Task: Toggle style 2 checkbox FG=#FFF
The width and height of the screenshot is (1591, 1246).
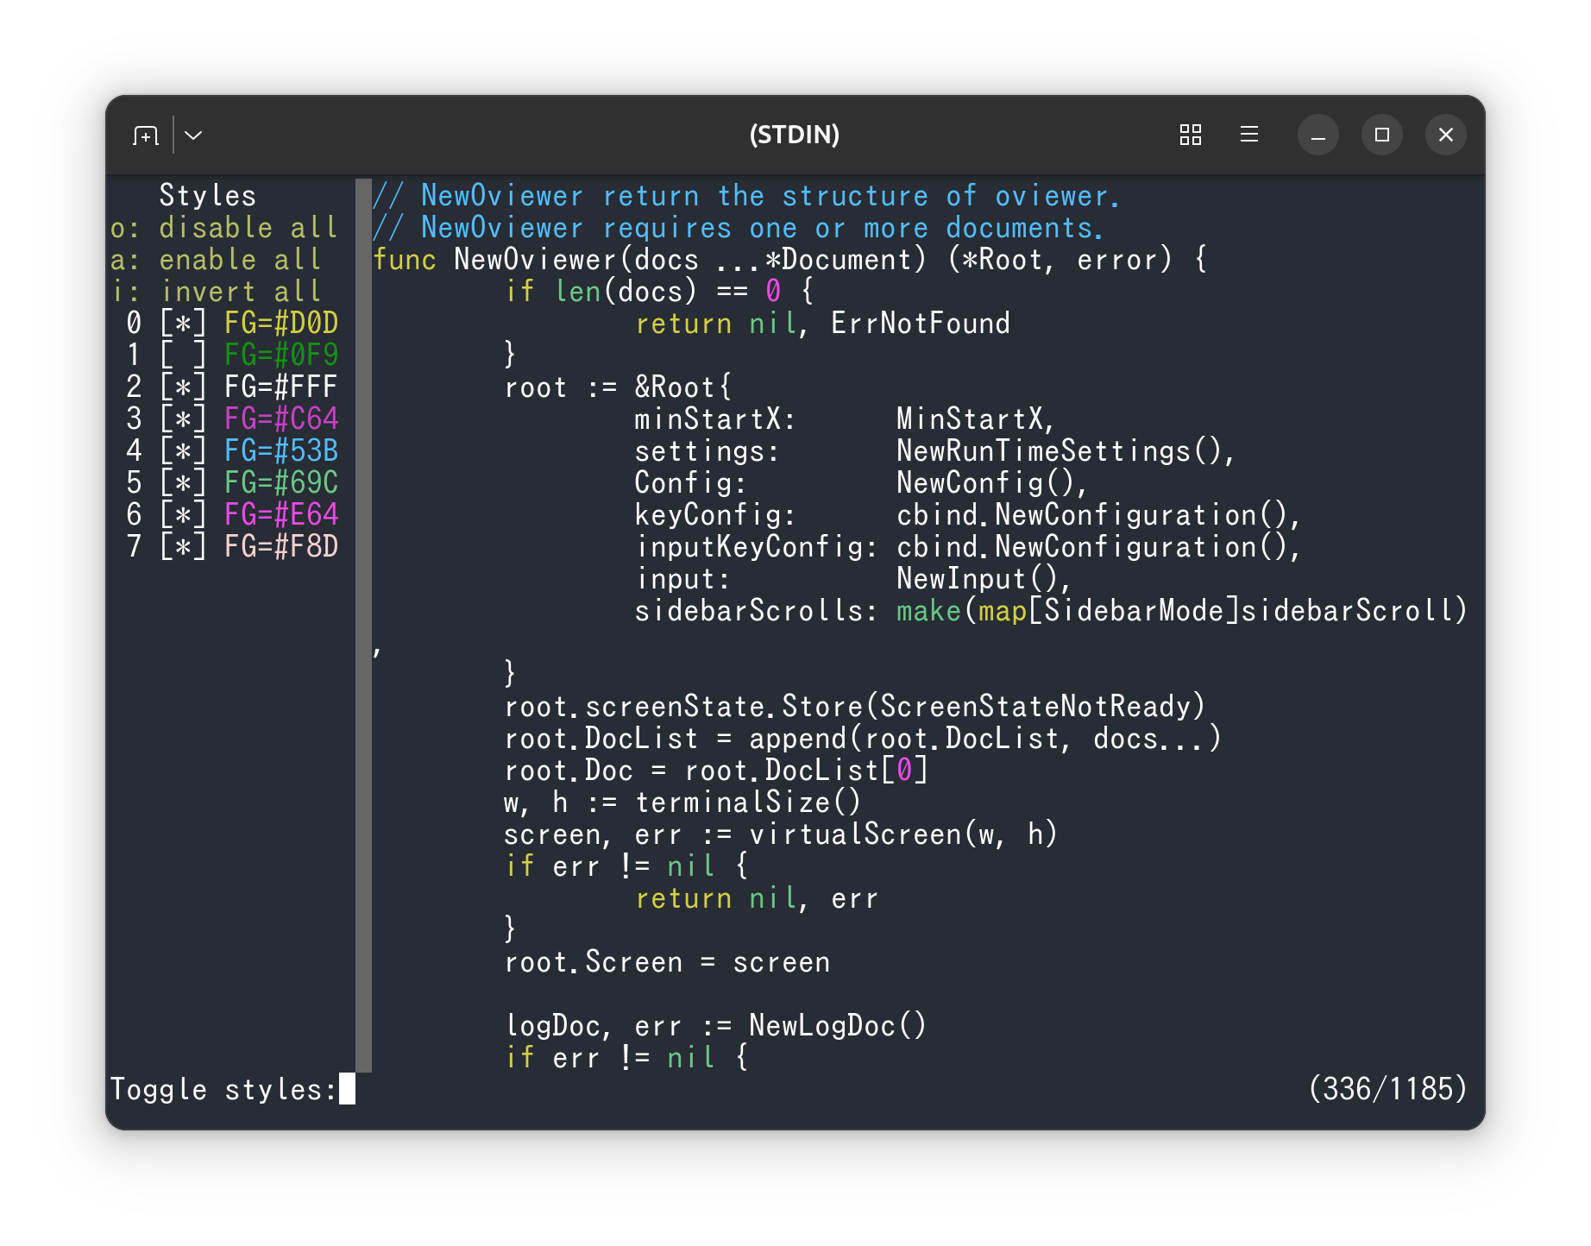Action: 184,387
